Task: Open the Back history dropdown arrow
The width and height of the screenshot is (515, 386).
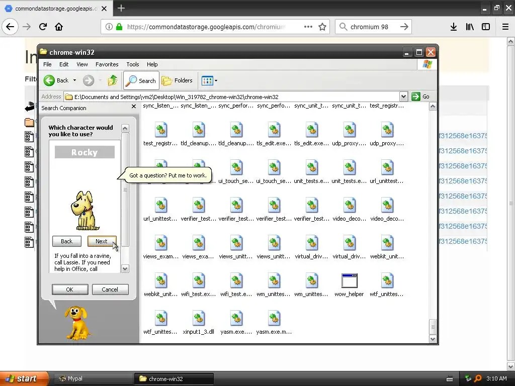Action: (x=74, y=80)
